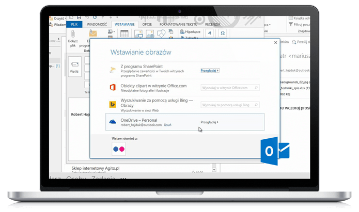The height and width of the screenshot is (212, 359).
Task: Click the Hiperłącze hyperlink icon
Action: pos(182,31)
